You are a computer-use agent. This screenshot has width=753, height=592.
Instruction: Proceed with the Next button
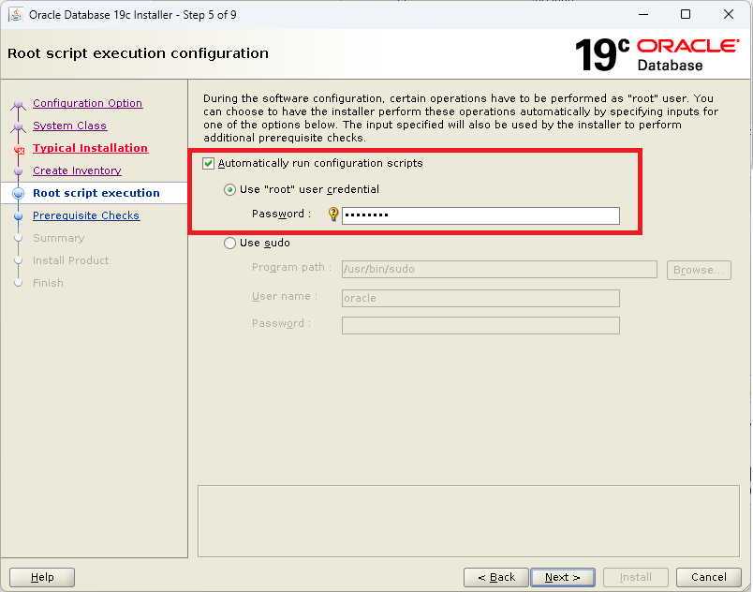point(563,577)
